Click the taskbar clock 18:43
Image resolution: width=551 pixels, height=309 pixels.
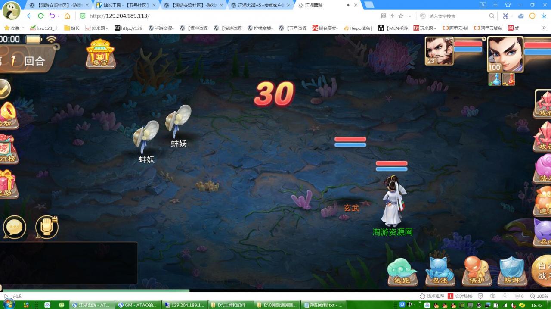coord(537,305)
